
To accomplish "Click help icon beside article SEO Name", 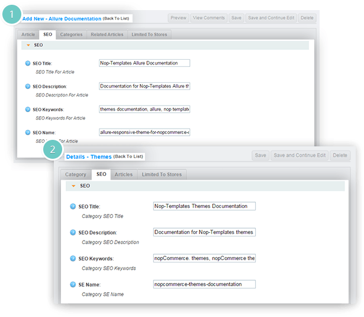I will pyautogui.click(x=28, y=132).
